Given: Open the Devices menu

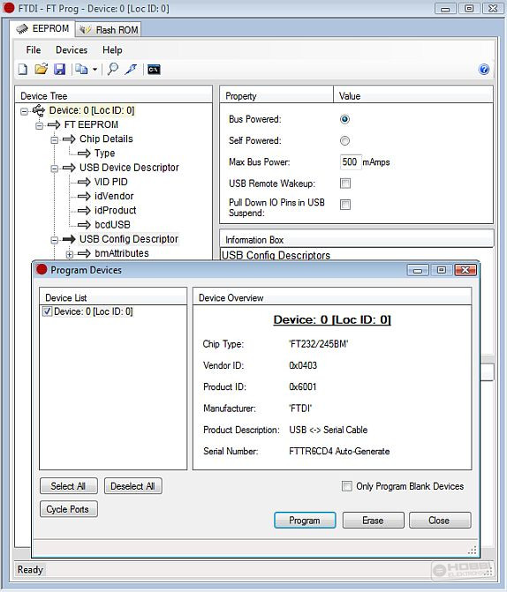Looking at the screenshot, I should click(72, 49).
